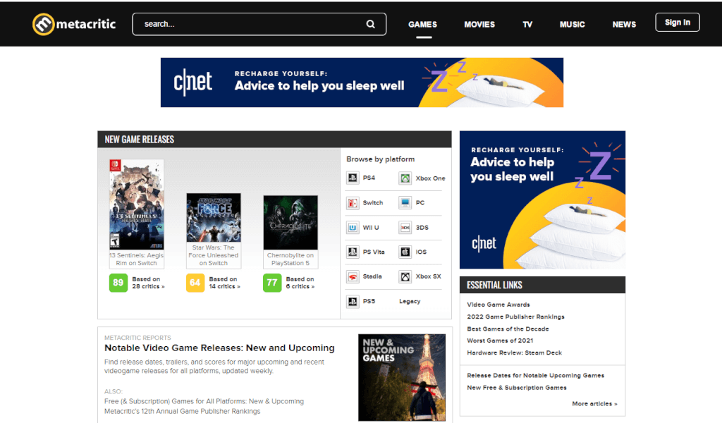This screenshot has height=423, width=722.
Task: Select the iOS platform icon
Action: click(405, 252)
